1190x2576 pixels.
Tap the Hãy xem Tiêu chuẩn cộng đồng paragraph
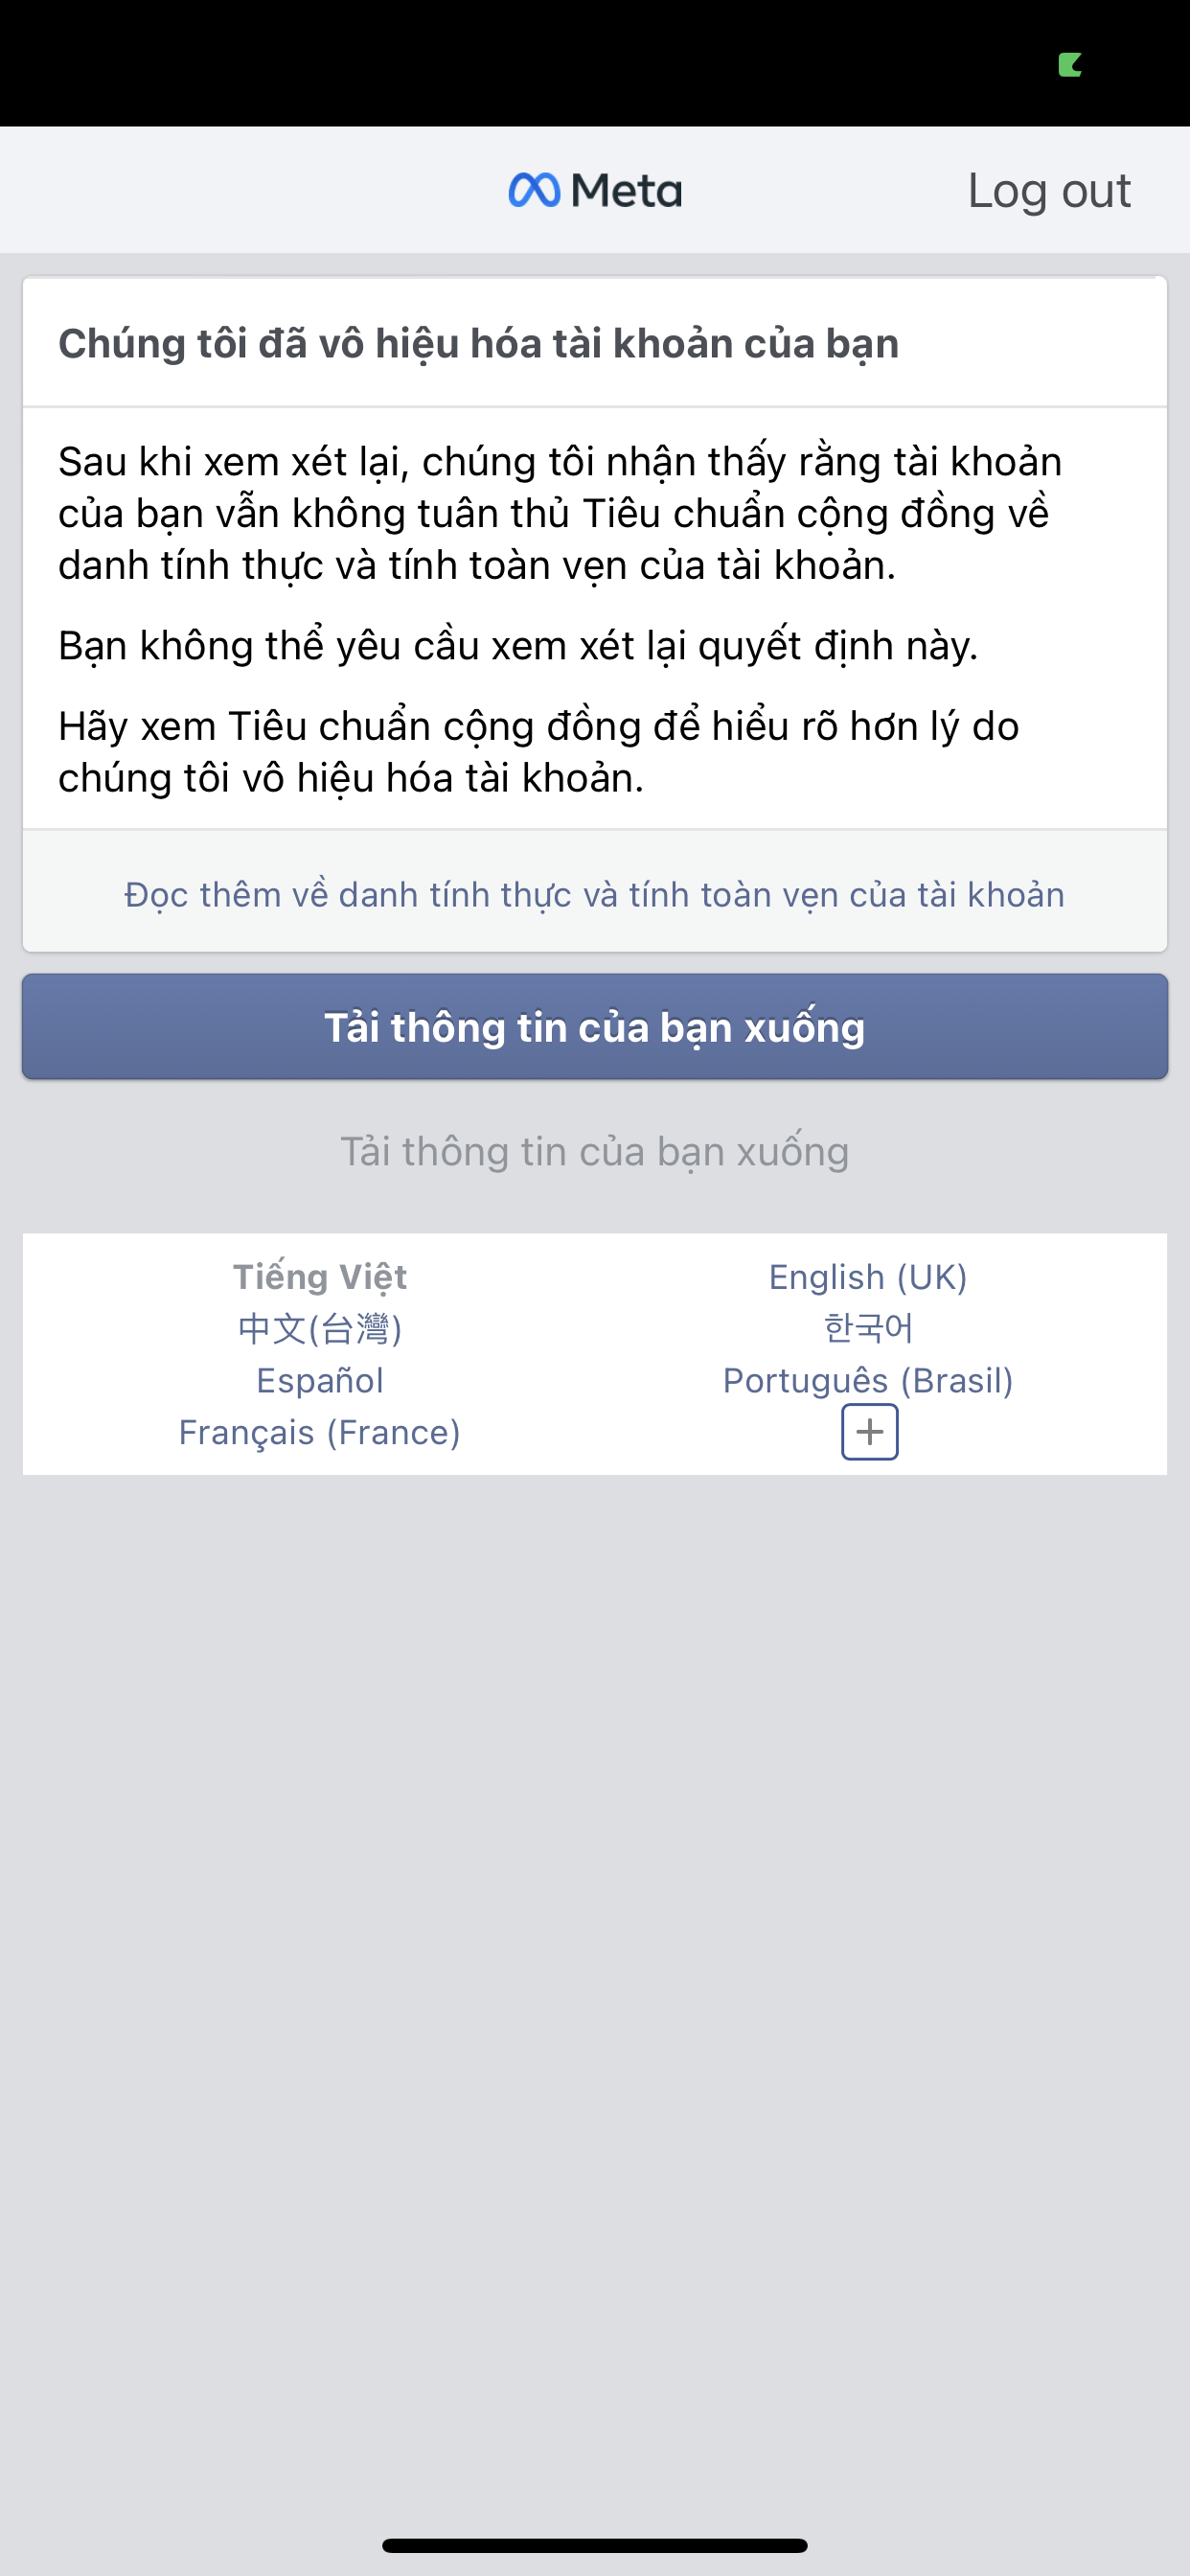[538, 752]
